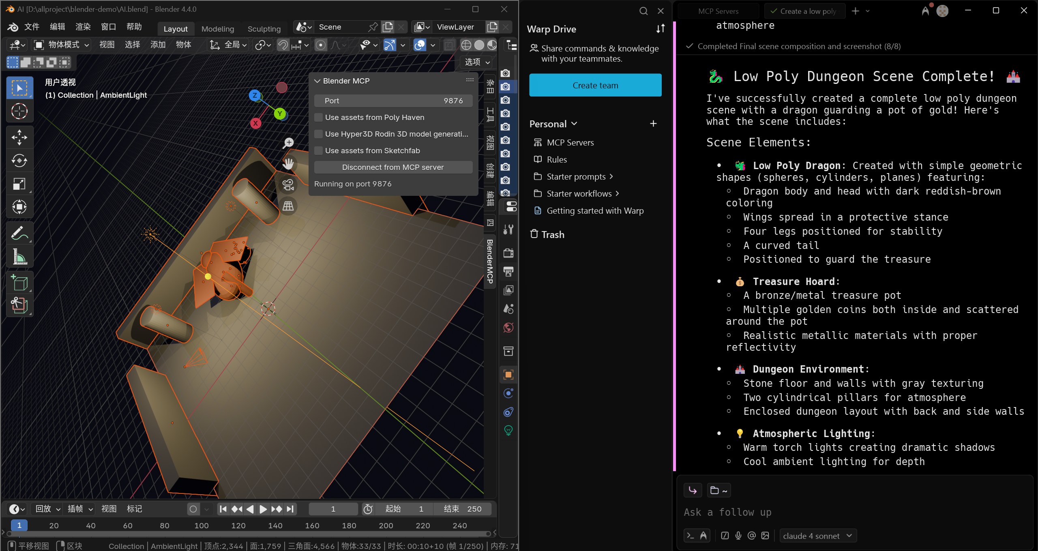Open the Object Data lightbulb properties icon

pos(508,431)
